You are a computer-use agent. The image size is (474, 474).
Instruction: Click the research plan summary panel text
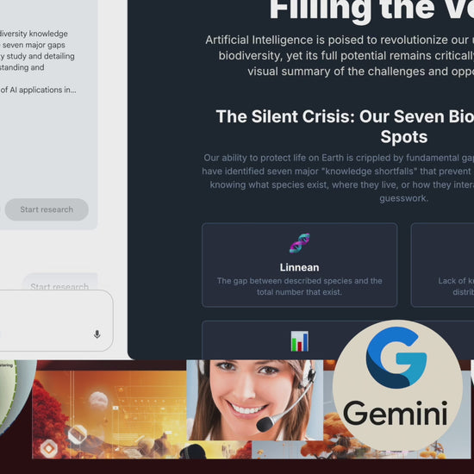[37, 50]
